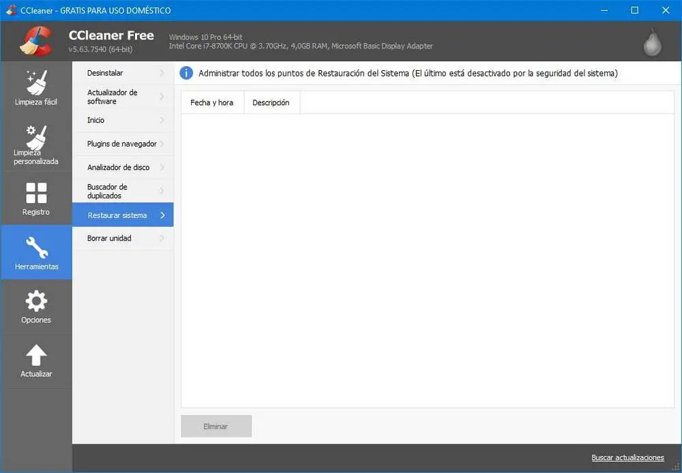Click chevron next to Inicio
682x473 pixels.
tap(162, 120)
